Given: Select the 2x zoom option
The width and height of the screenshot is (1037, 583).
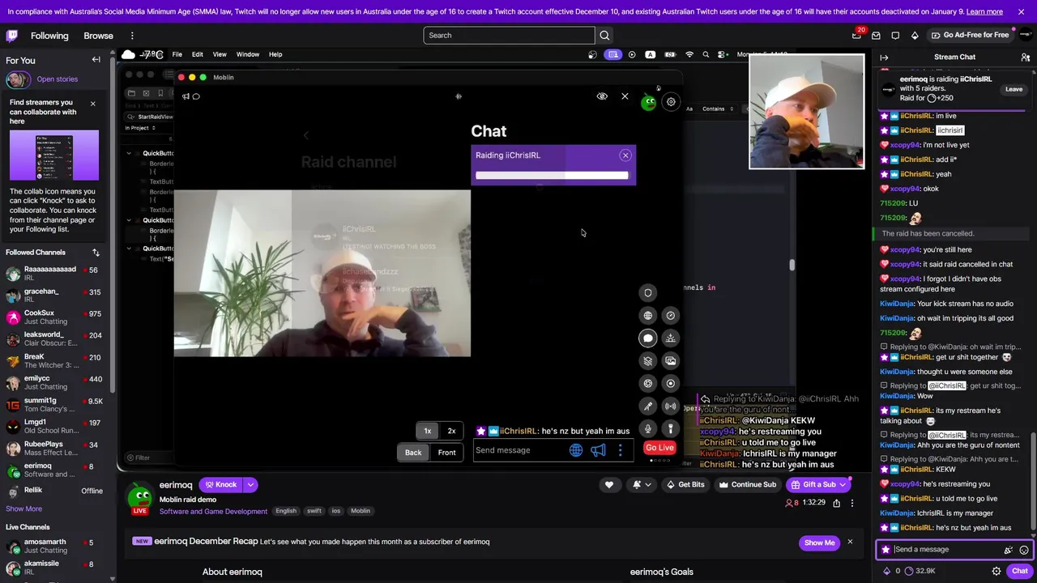Looking at the screenshot, I should pyautogui.click(x=451, y=431).
